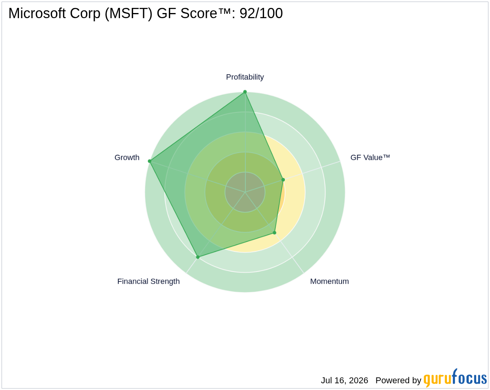Screen dimensions: 490x390
Task: Select the Financial Strength data point
Action: [x=198, y=257]
